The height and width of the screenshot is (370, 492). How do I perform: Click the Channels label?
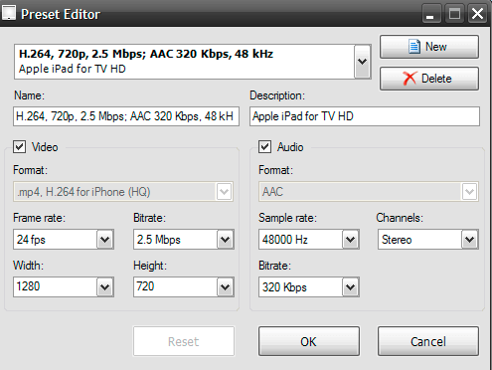click(x=400, y=218)
